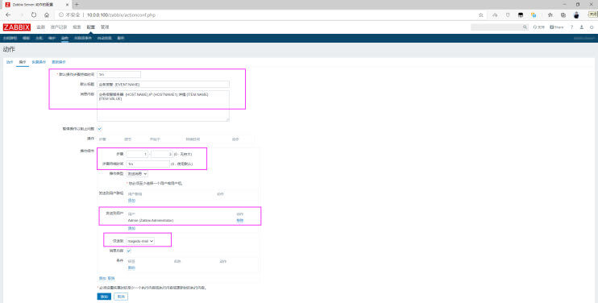Bookmark page with the address bar star
Viewport: 598px width, 303px height.
(480, 15)
